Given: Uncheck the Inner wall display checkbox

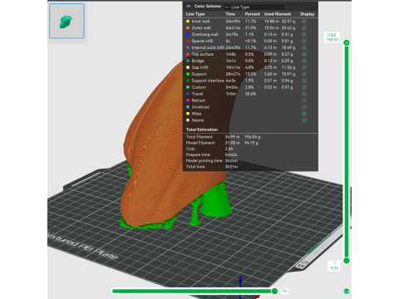Looking at the screenshot, I should point(304,22).
